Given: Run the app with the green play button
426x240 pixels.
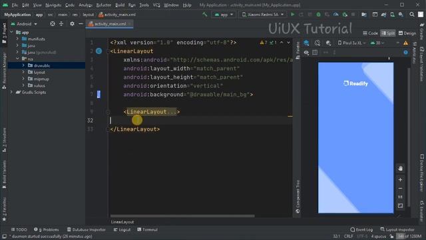Looking at the screenshot, I should [292, 15].
